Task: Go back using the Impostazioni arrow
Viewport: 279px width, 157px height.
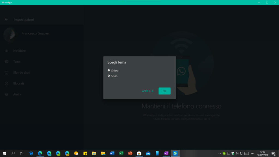Action: [x=6, y=20]
